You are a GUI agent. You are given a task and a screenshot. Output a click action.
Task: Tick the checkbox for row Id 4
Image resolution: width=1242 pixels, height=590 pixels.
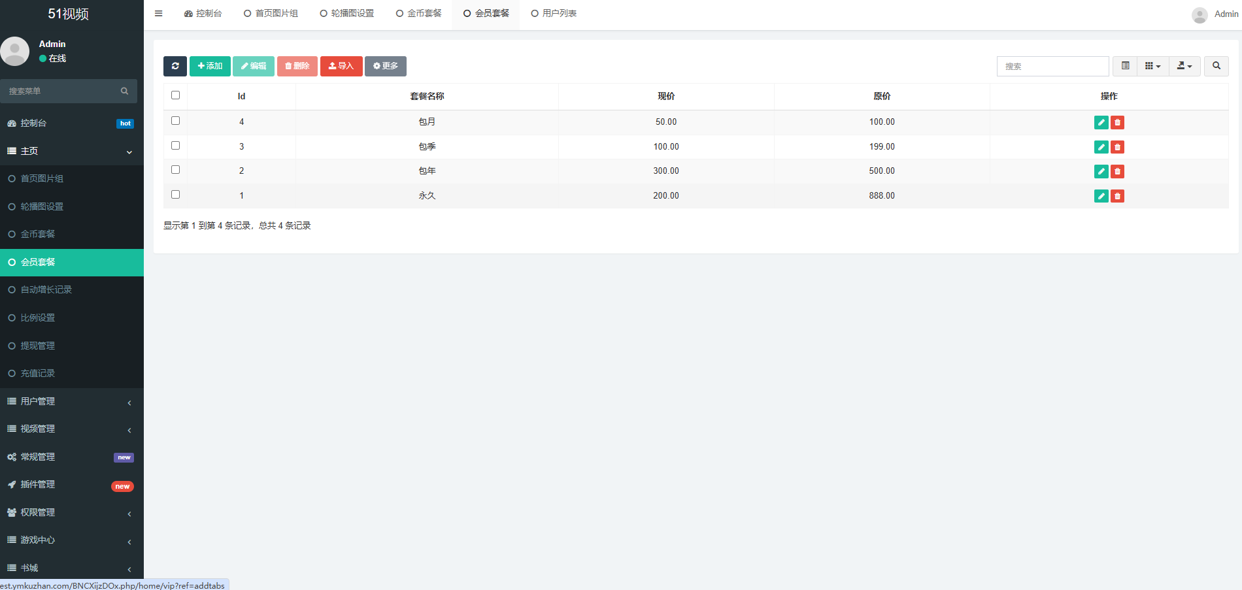pos(175,121)
